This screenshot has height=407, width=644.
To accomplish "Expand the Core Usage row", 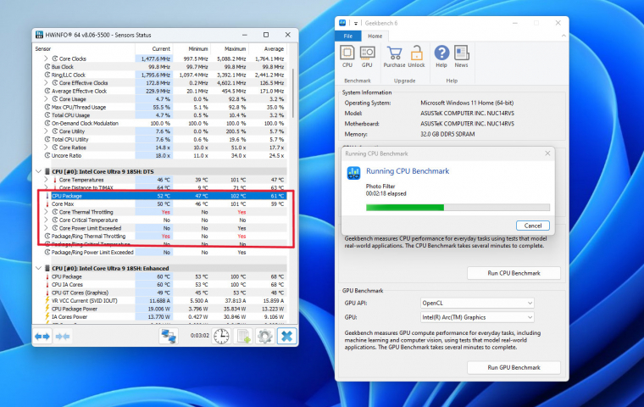I will coord(46,98).
